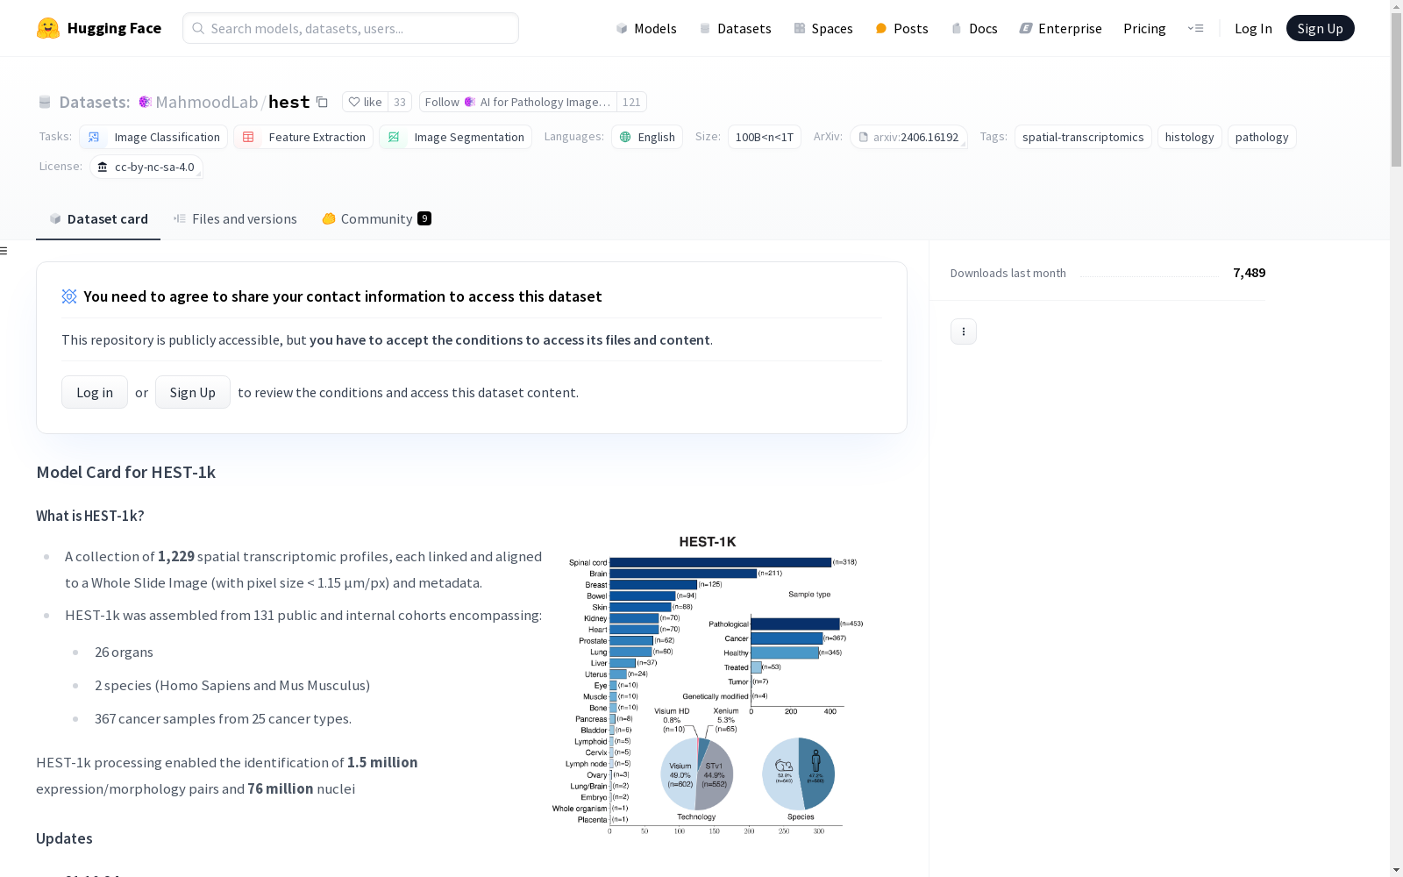Click the 100B<n<1T size tag
Image resolution: width=1403 pixels, height=877 pixels.
(765, 137)
